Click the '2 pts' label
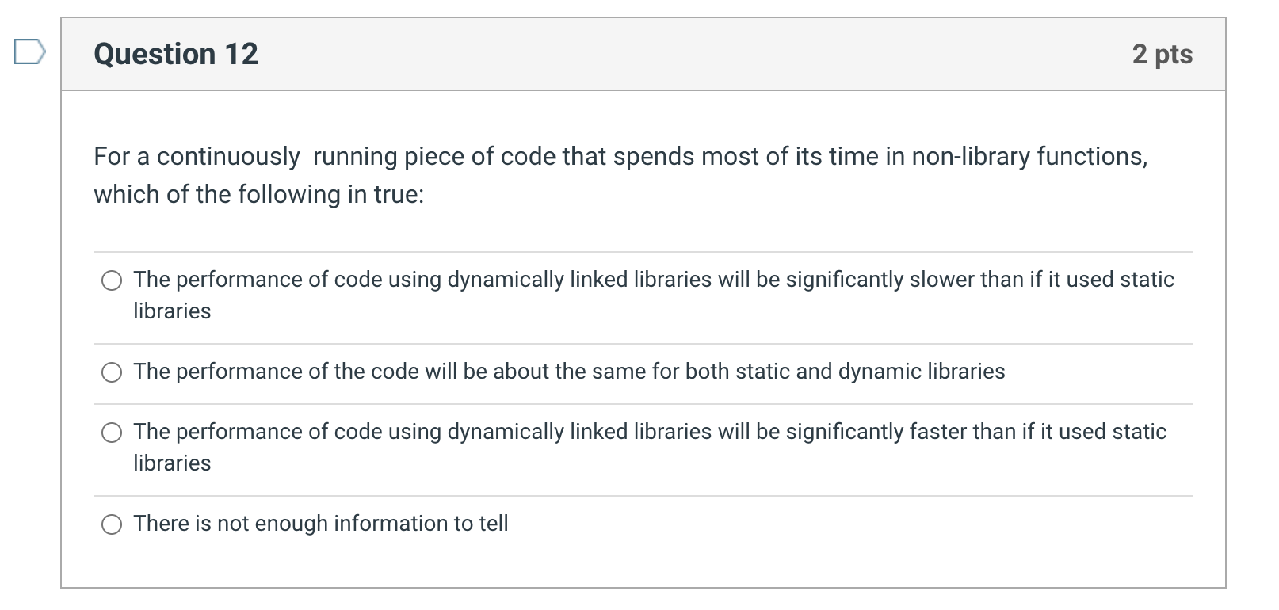The height and width of the screenshot is (610, 1279). [1162, 54]
